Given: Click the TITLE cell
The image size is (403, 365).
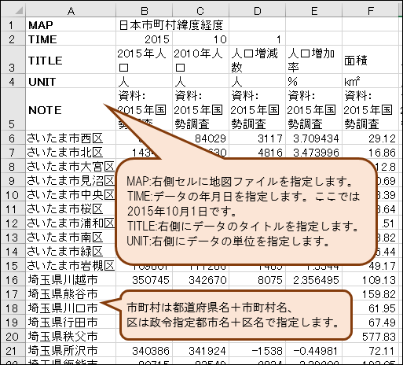Looking at the screenshot, I should 71,60.
